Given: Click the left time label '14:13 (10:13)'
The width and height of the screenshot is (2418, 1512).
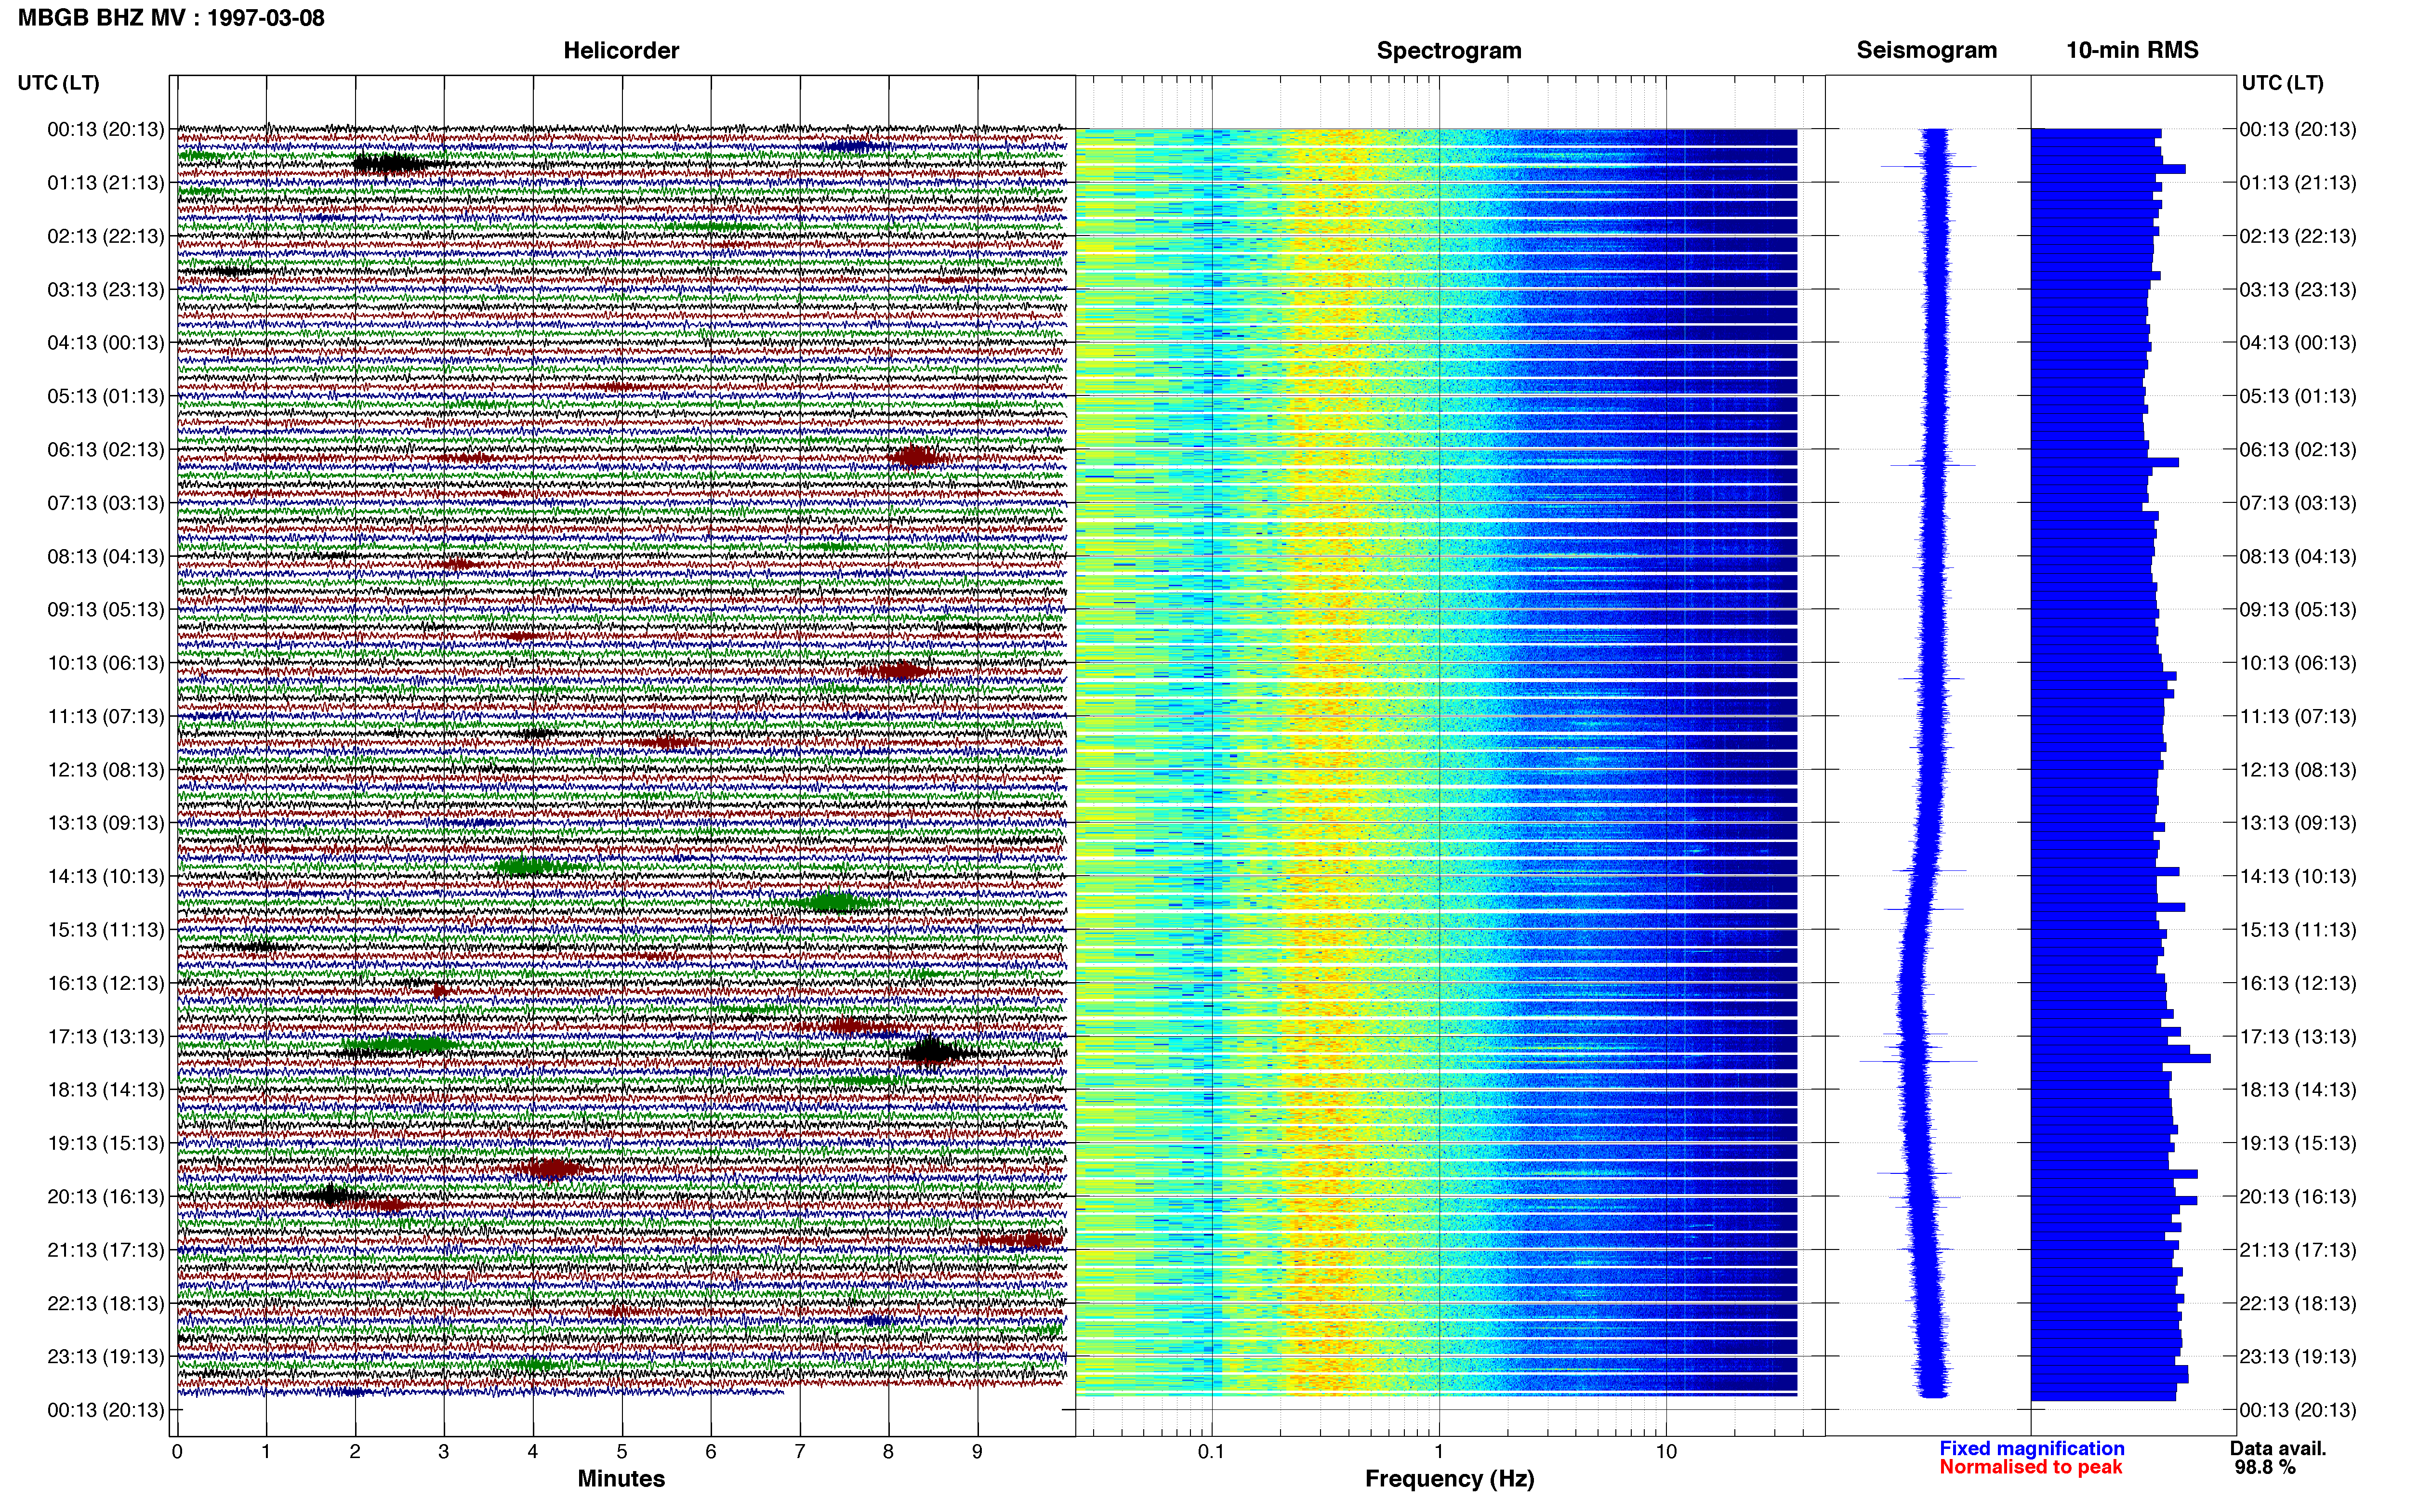Looking at the screenshot, I should (106, 876).
